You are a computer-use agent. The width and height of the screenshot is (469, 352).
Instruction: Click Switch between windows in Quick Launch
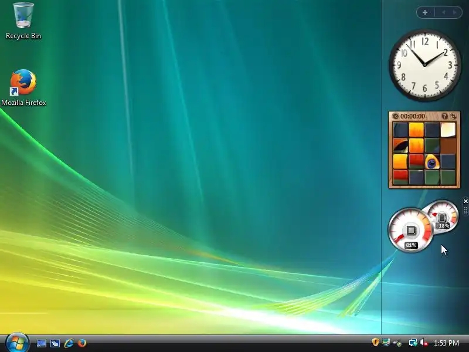point(55,343)
